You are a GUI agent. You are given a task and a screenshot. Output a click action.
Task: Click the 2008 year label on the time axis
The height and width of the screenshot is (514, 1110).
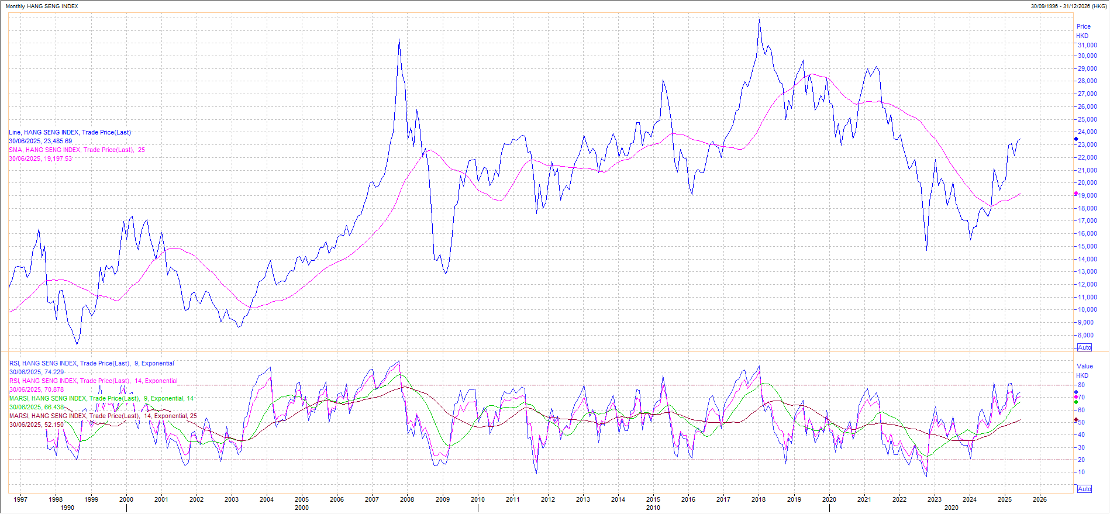point(407,500)
